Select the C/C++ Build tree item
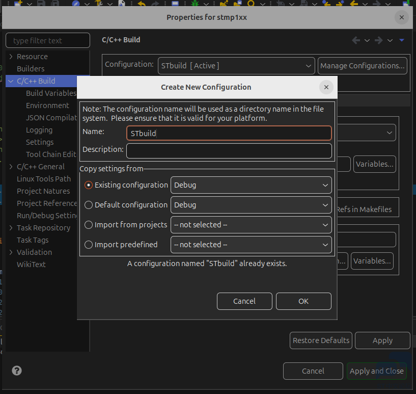Viewport: 416px width, 394px height. [x=36, y=81]
